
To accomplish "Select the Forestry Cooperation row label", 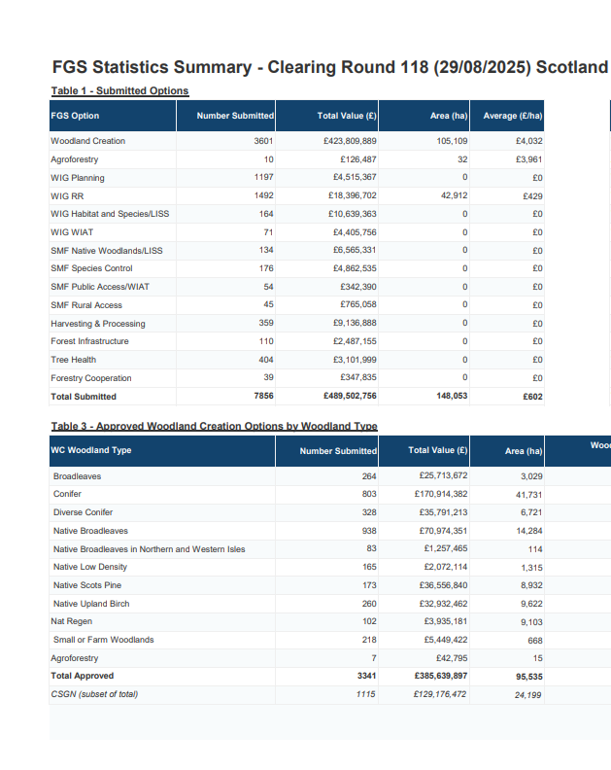I will 91,378.
